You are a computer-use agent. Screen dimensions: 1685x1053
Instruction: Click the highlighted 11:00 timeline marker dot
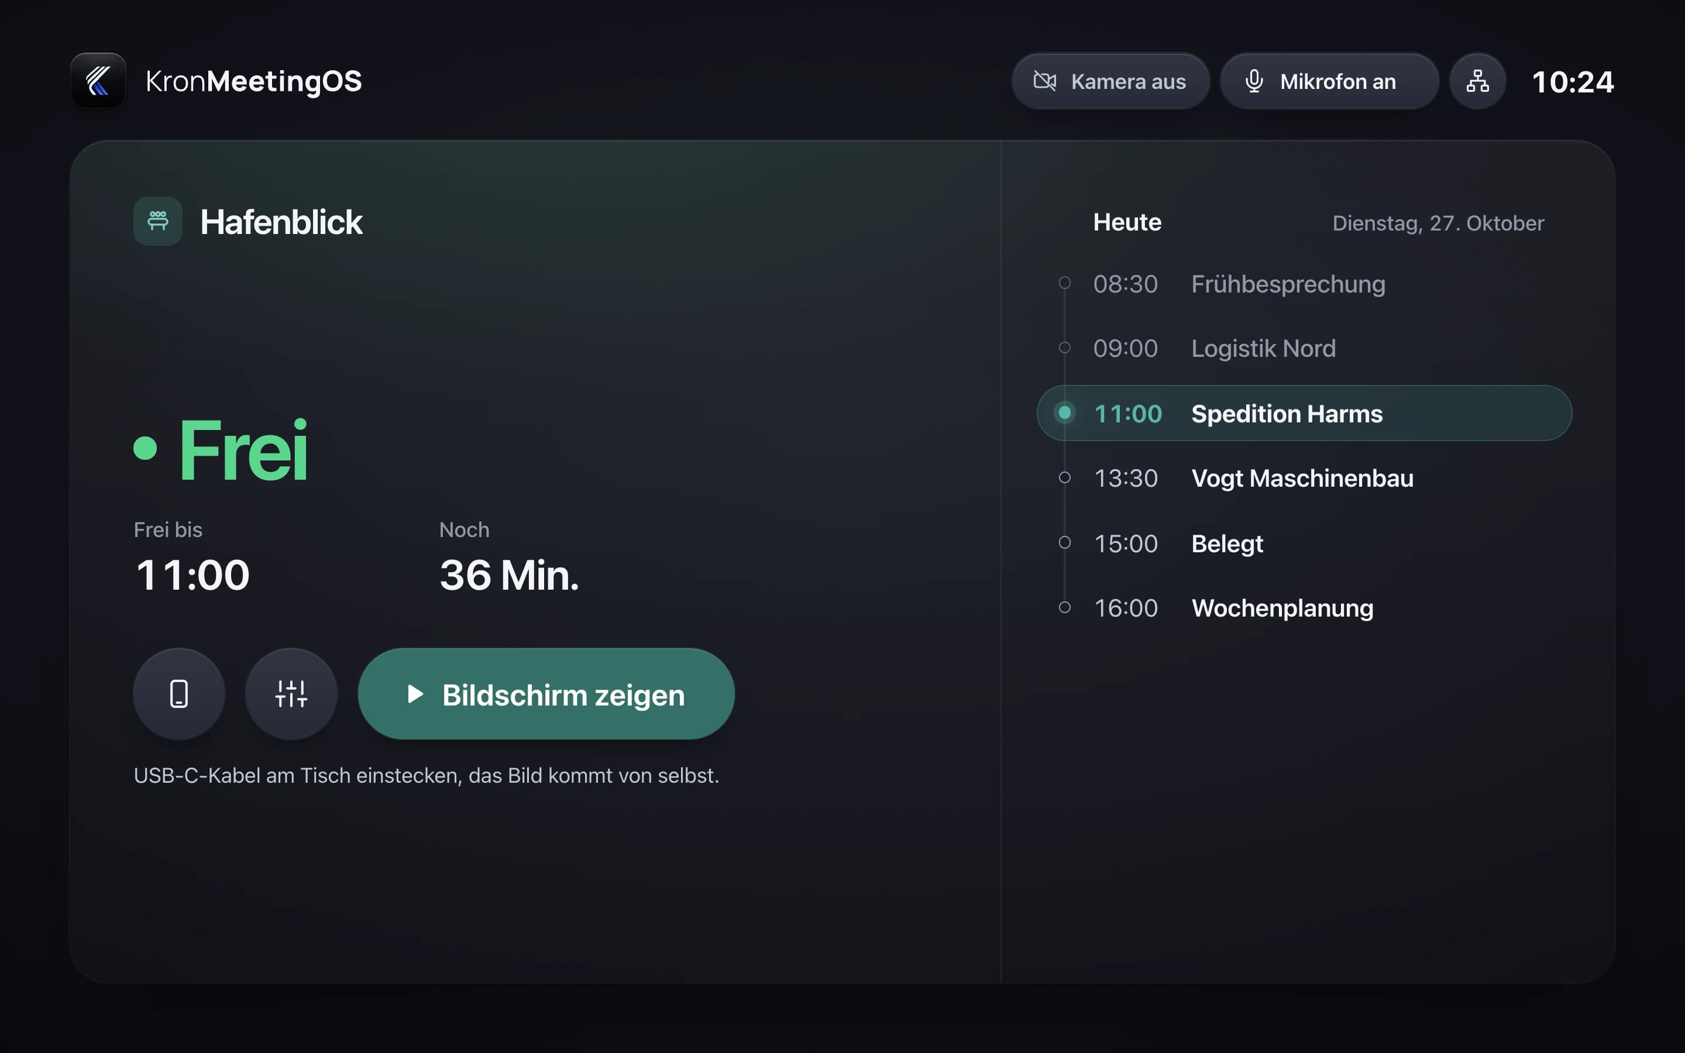(1065, 413)
